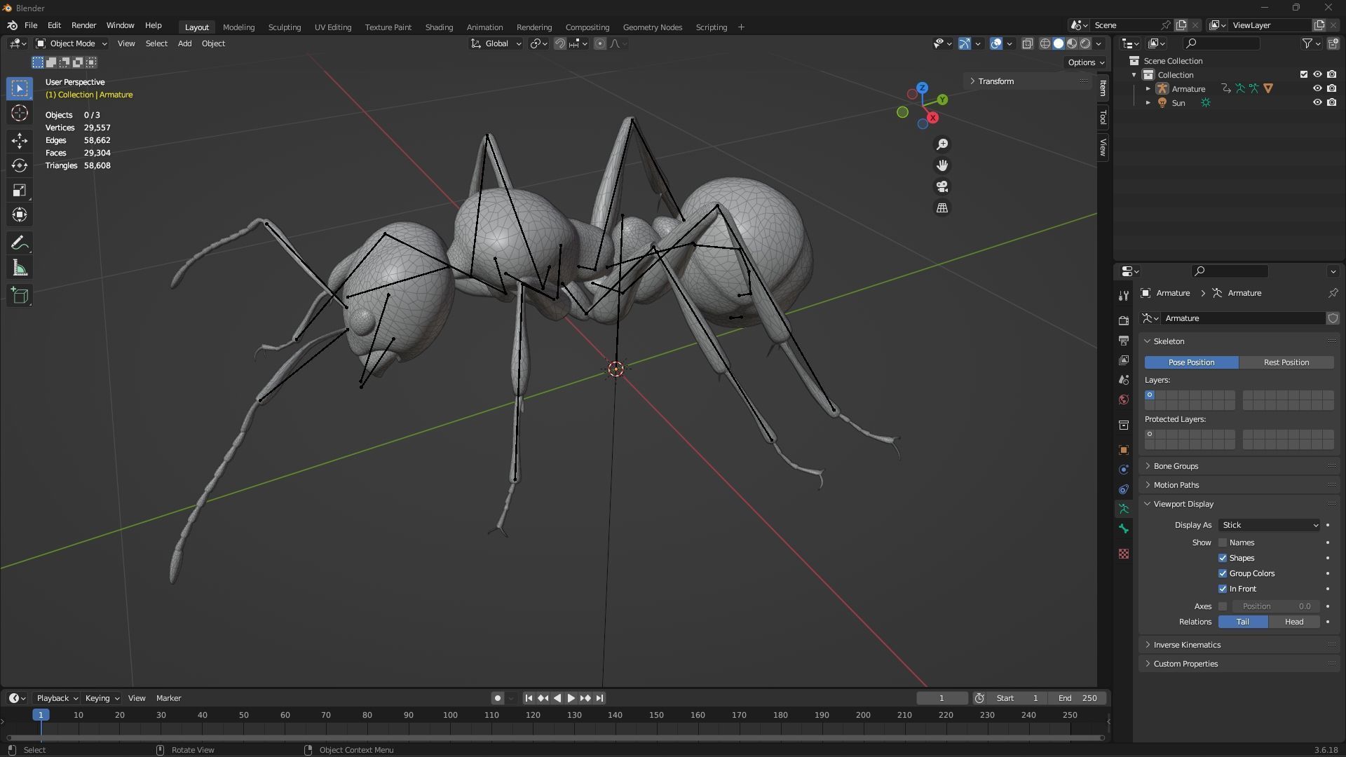Switch to wireframe viewport shading
This screenshot has width=1346, height=757.
[1045, 43]
